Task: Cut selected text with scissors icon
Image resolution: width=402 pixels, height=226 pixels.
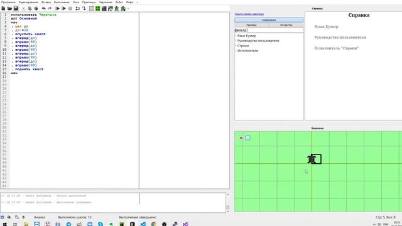Action: point(23,8)
